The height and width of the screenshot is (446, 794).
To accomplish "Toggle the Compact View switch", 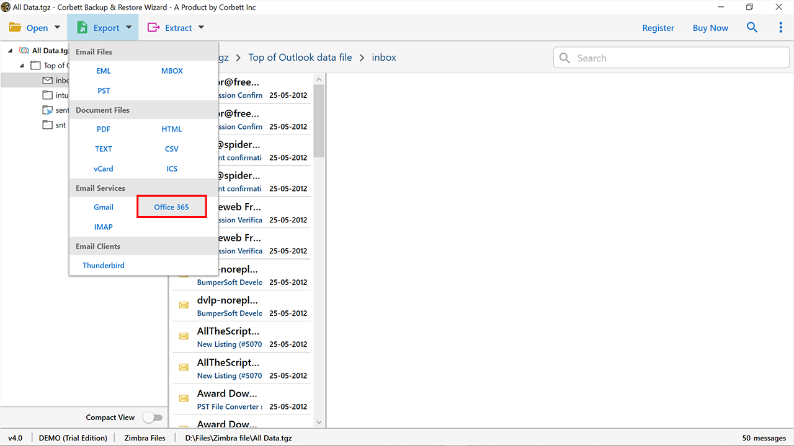I will tap(153, 418).
